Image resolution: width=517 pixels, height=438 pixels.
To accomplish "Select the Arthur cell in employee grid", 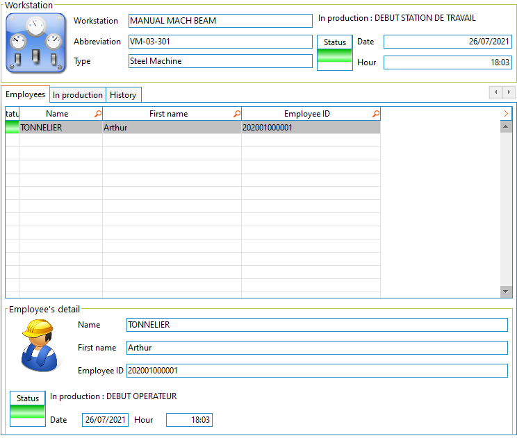I will click(171, 128).
